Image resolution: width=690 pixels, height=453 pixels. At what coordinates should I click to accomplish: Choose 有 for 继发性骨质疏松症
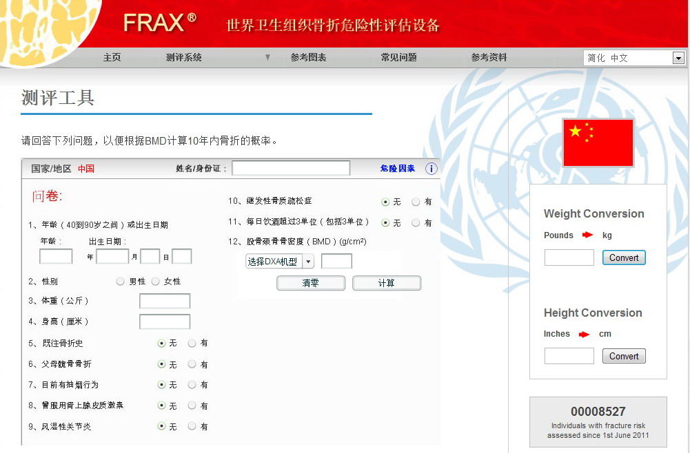(x=416, y=202)
